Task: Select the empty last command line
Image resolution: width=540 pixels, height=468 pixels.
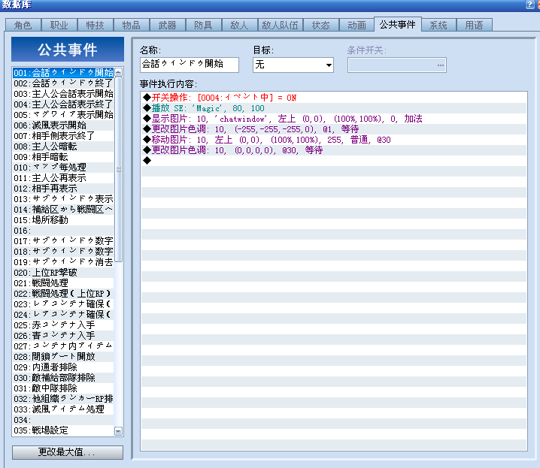Action: click(334, 161)
